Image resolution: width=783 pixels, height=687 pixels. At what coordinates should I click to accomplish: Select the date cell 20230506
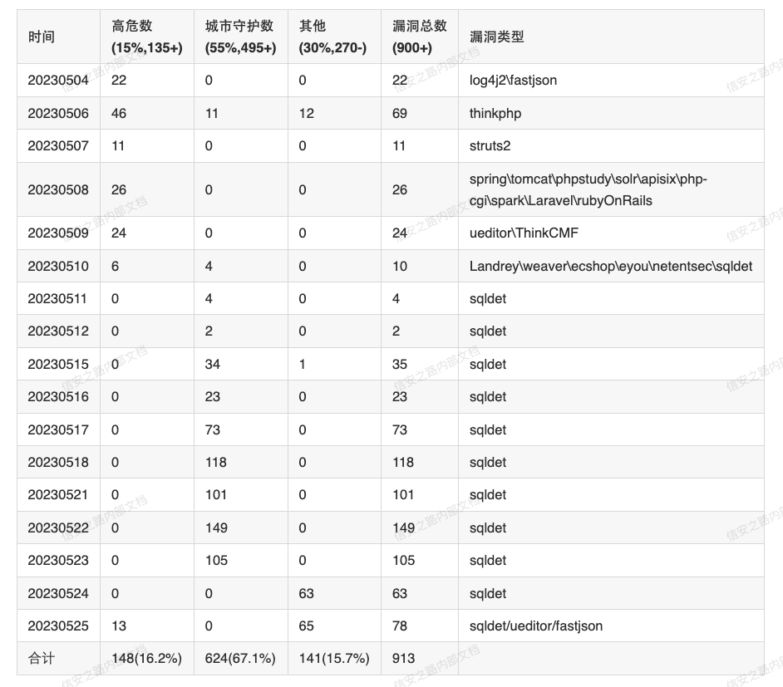click(58, 113)
